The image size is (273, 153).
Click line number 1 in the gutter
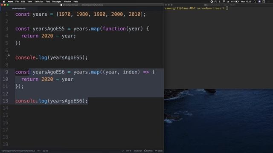(7, 14)
